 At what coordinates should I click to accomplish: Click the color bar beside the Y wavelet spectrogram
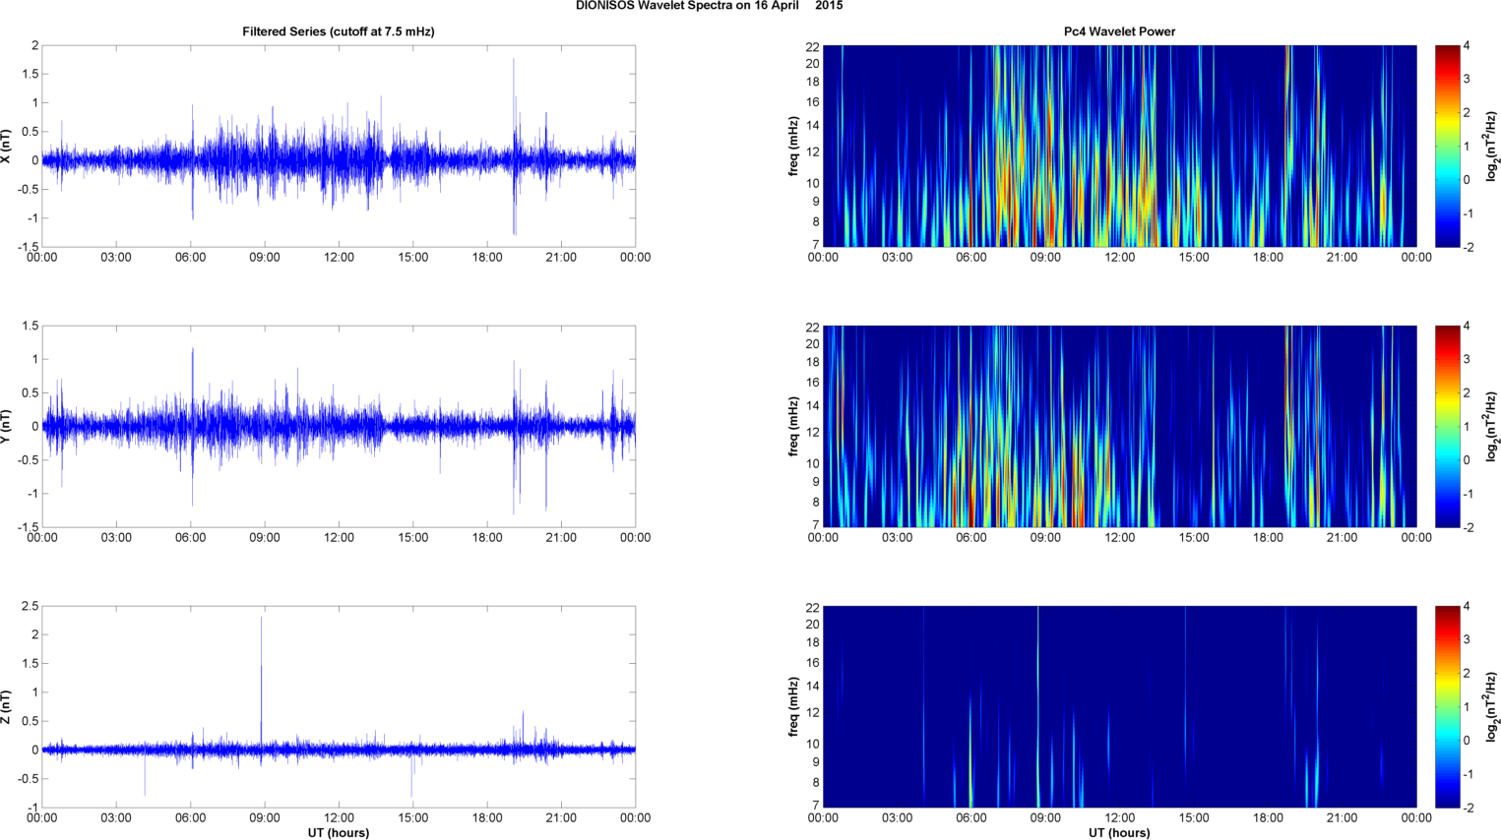tap(1447, 427)
